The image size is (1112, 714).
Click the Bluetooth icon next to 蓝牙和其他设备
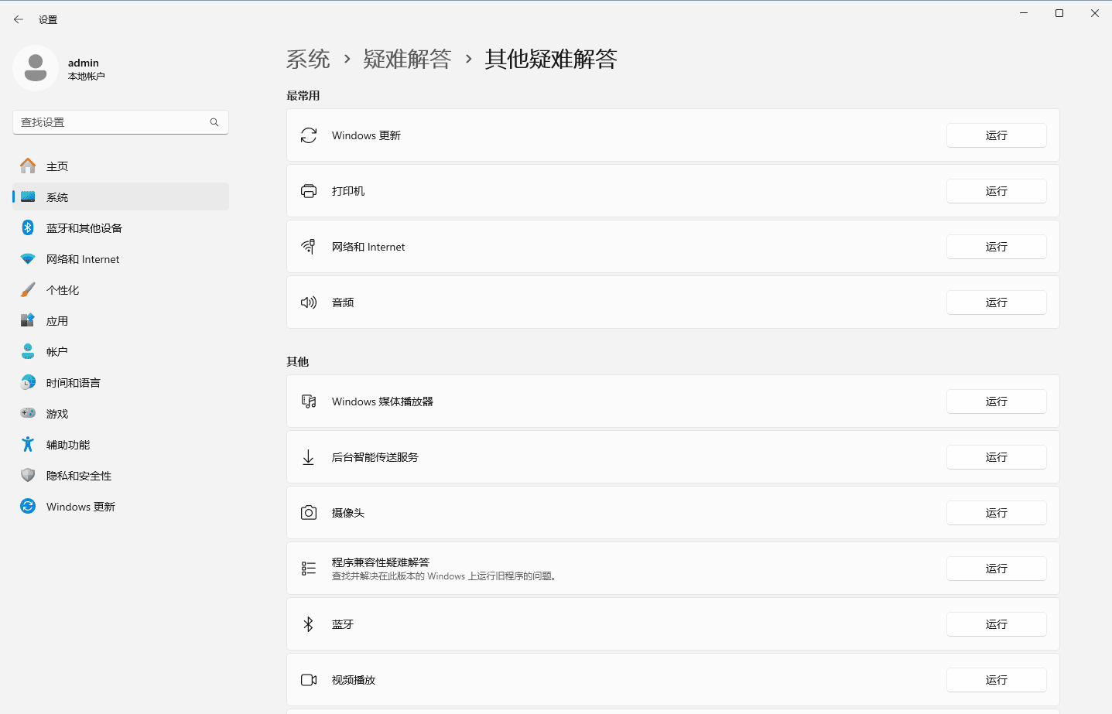28,227
